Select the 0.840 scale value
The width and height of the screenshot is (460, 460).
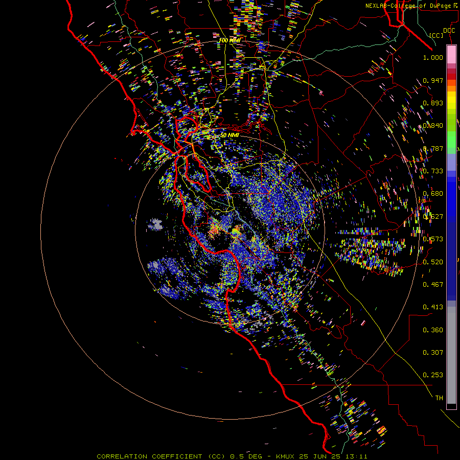(x=433, y=126)
